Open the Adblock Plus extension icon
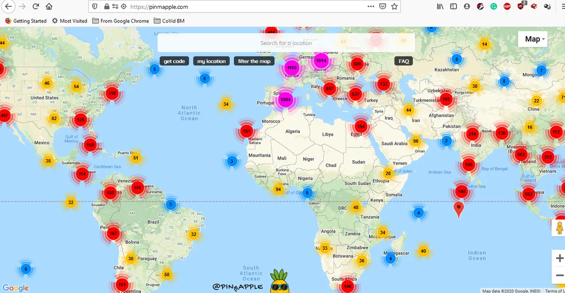565x293 pixels. coord(508,7)
